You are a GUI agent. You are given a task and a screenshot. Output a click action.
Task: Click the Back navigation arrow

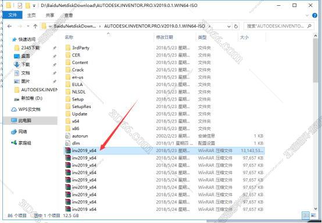point(9,26)
